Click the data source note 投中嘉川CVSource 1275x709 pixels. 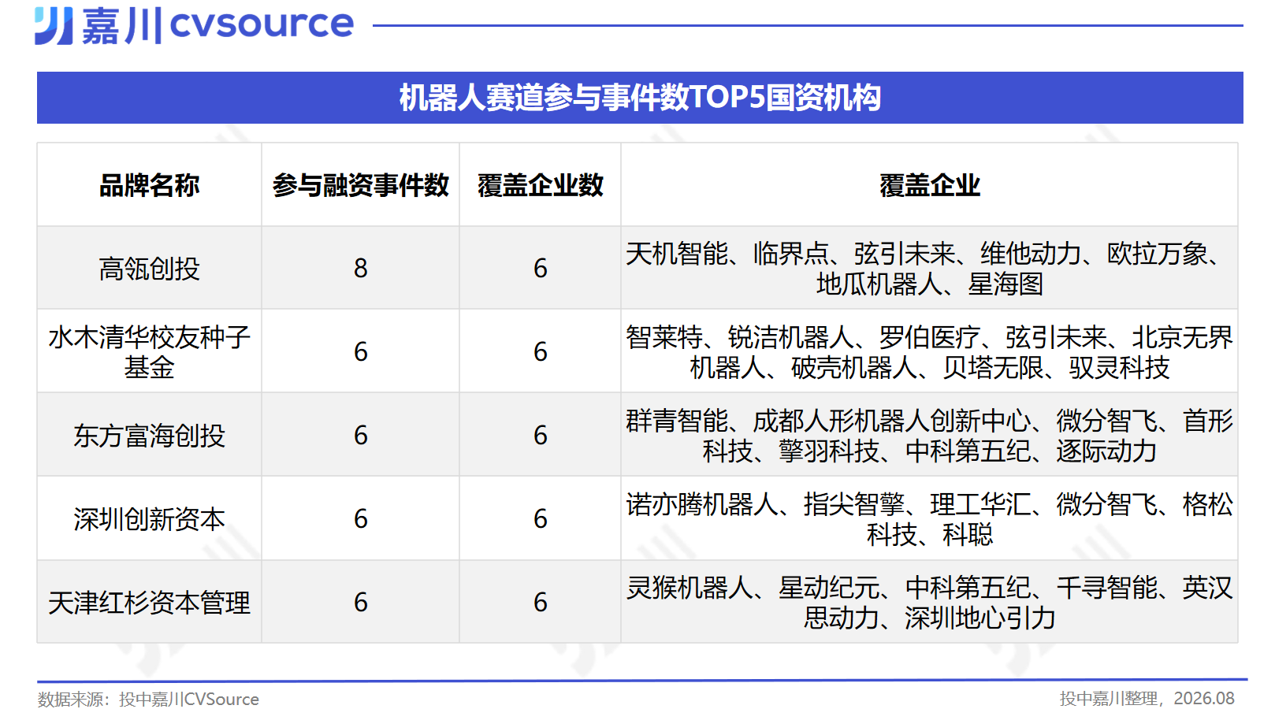[x=148, y=699]
